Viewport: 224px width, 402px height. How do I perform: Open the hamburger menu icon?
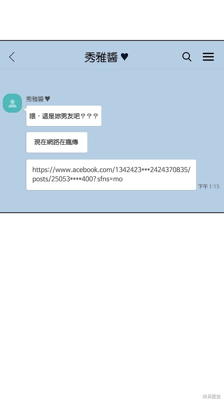point(208,57)
